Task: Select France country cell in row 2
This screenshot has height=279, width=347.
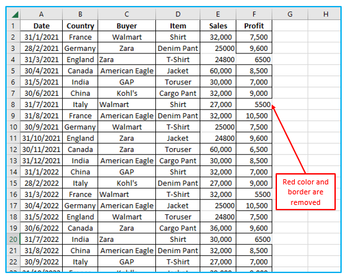Action: pyautogui.click(x=81, y=37)
